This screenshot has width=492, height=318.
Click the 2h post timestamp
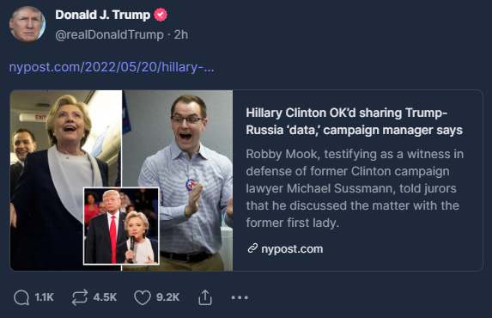pyautogui.click(x=181, y=34)
